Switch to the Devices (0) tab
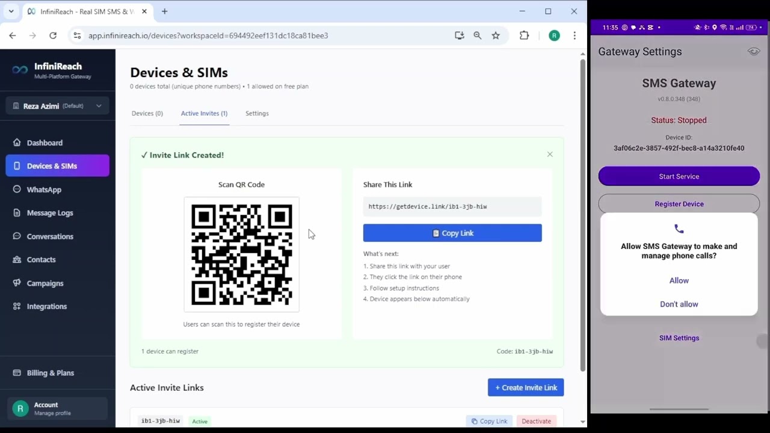This screenshot has height=433, width=770. (147, 113)
